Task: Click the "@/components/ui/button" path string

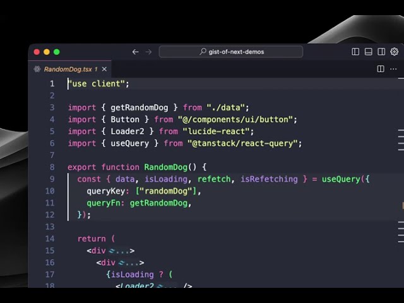Action: click(235, 119)
